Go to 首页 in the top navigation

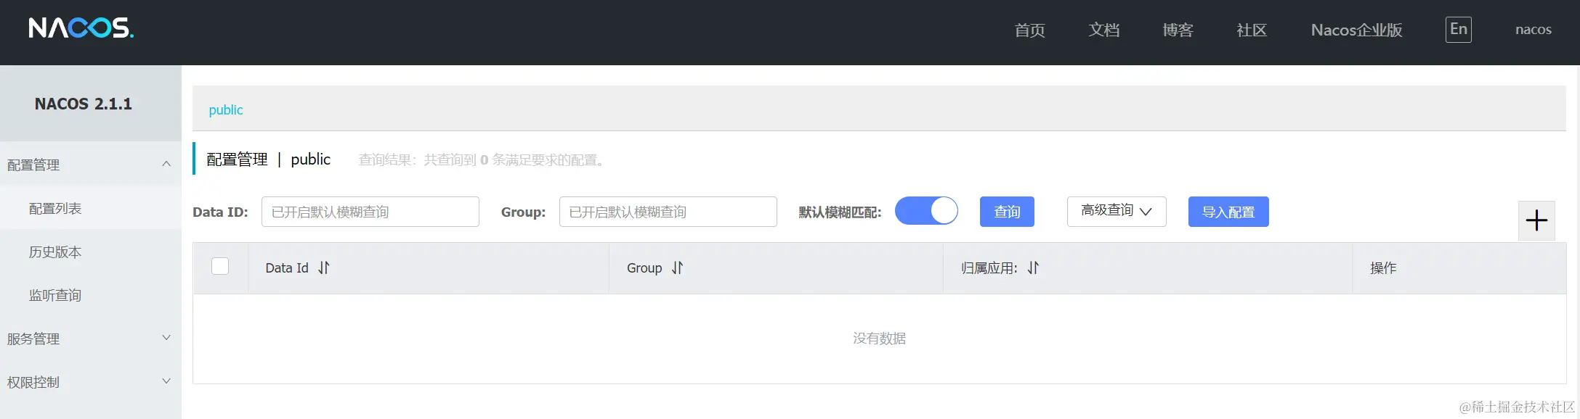point(1029,30)
